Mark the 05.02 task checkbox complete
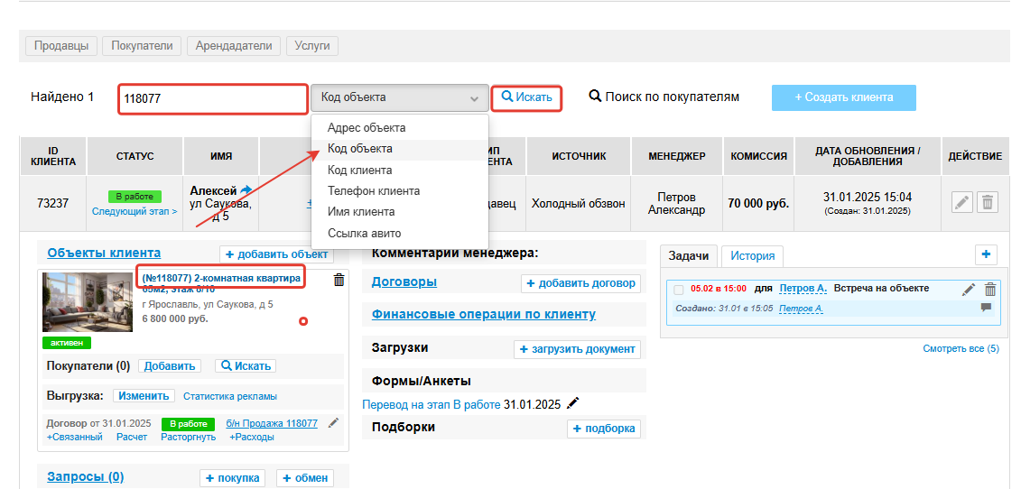The image size is (1021, 489). point(679,290)
